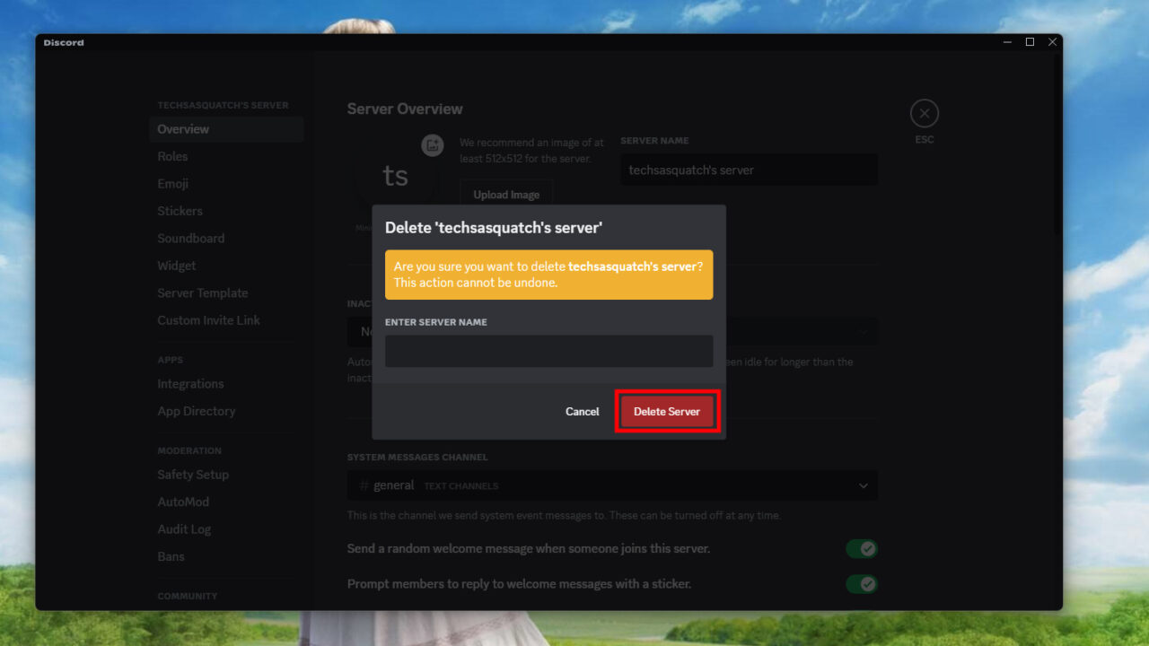The height and width of the screenshot is (646, 1149).
Task: Open the Soundboard settings section
Action: click(190, 238)
